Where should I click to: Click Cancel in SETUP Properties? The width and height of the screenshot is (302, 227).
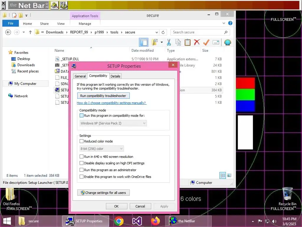pyautogui.click(x=140, y=206)
